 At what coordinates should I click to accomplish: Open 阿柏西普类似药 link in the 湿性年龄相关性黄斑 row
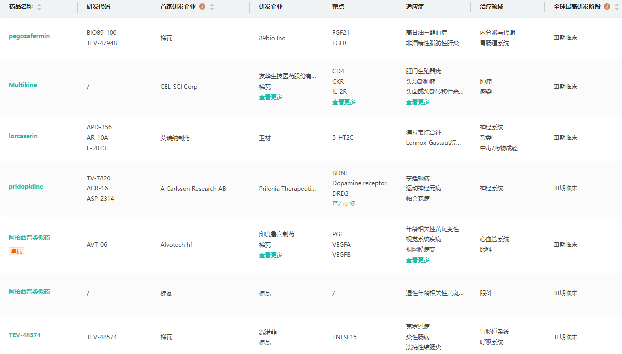pos(29,292)
